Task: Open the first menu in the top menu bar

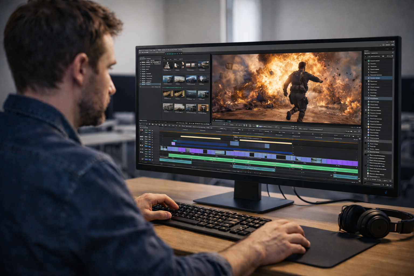Action: click(140, 50)
